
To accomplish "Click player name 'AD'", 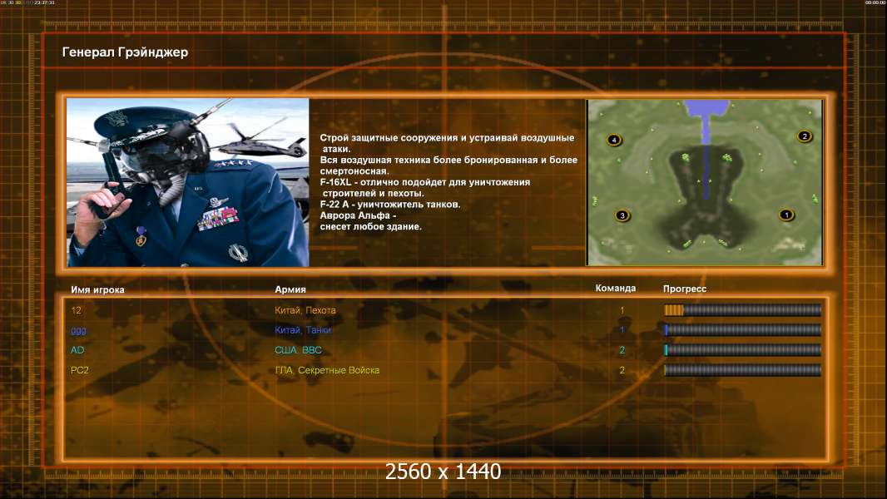I will tap(77, 350).
